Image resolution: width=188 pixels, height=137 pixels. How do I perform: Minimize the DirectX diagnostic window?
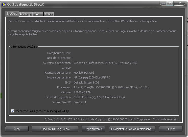[163, 4]
